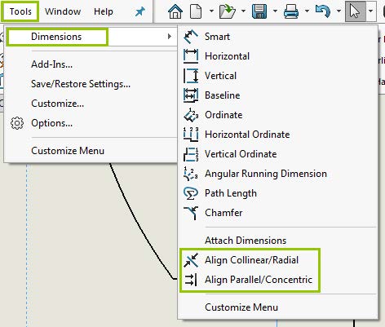
Task: Expand the dropdown arrow beside Save
Action: tap(275, 11)
